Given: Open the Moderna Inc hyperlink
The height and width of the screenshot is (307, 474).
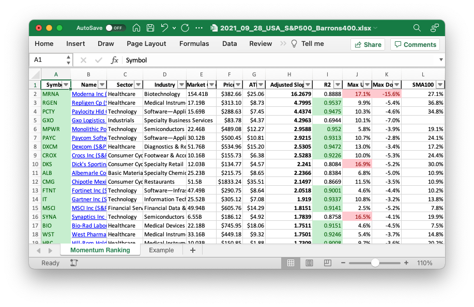Looking at the screenshot, I should pos(88,94).
